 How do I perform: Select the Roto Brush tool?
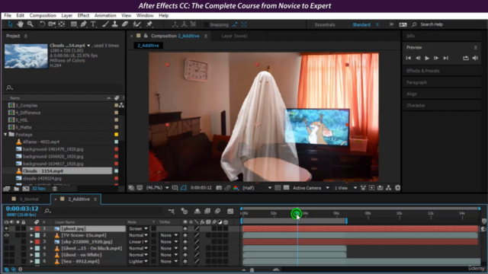click(x=136, y=24)
